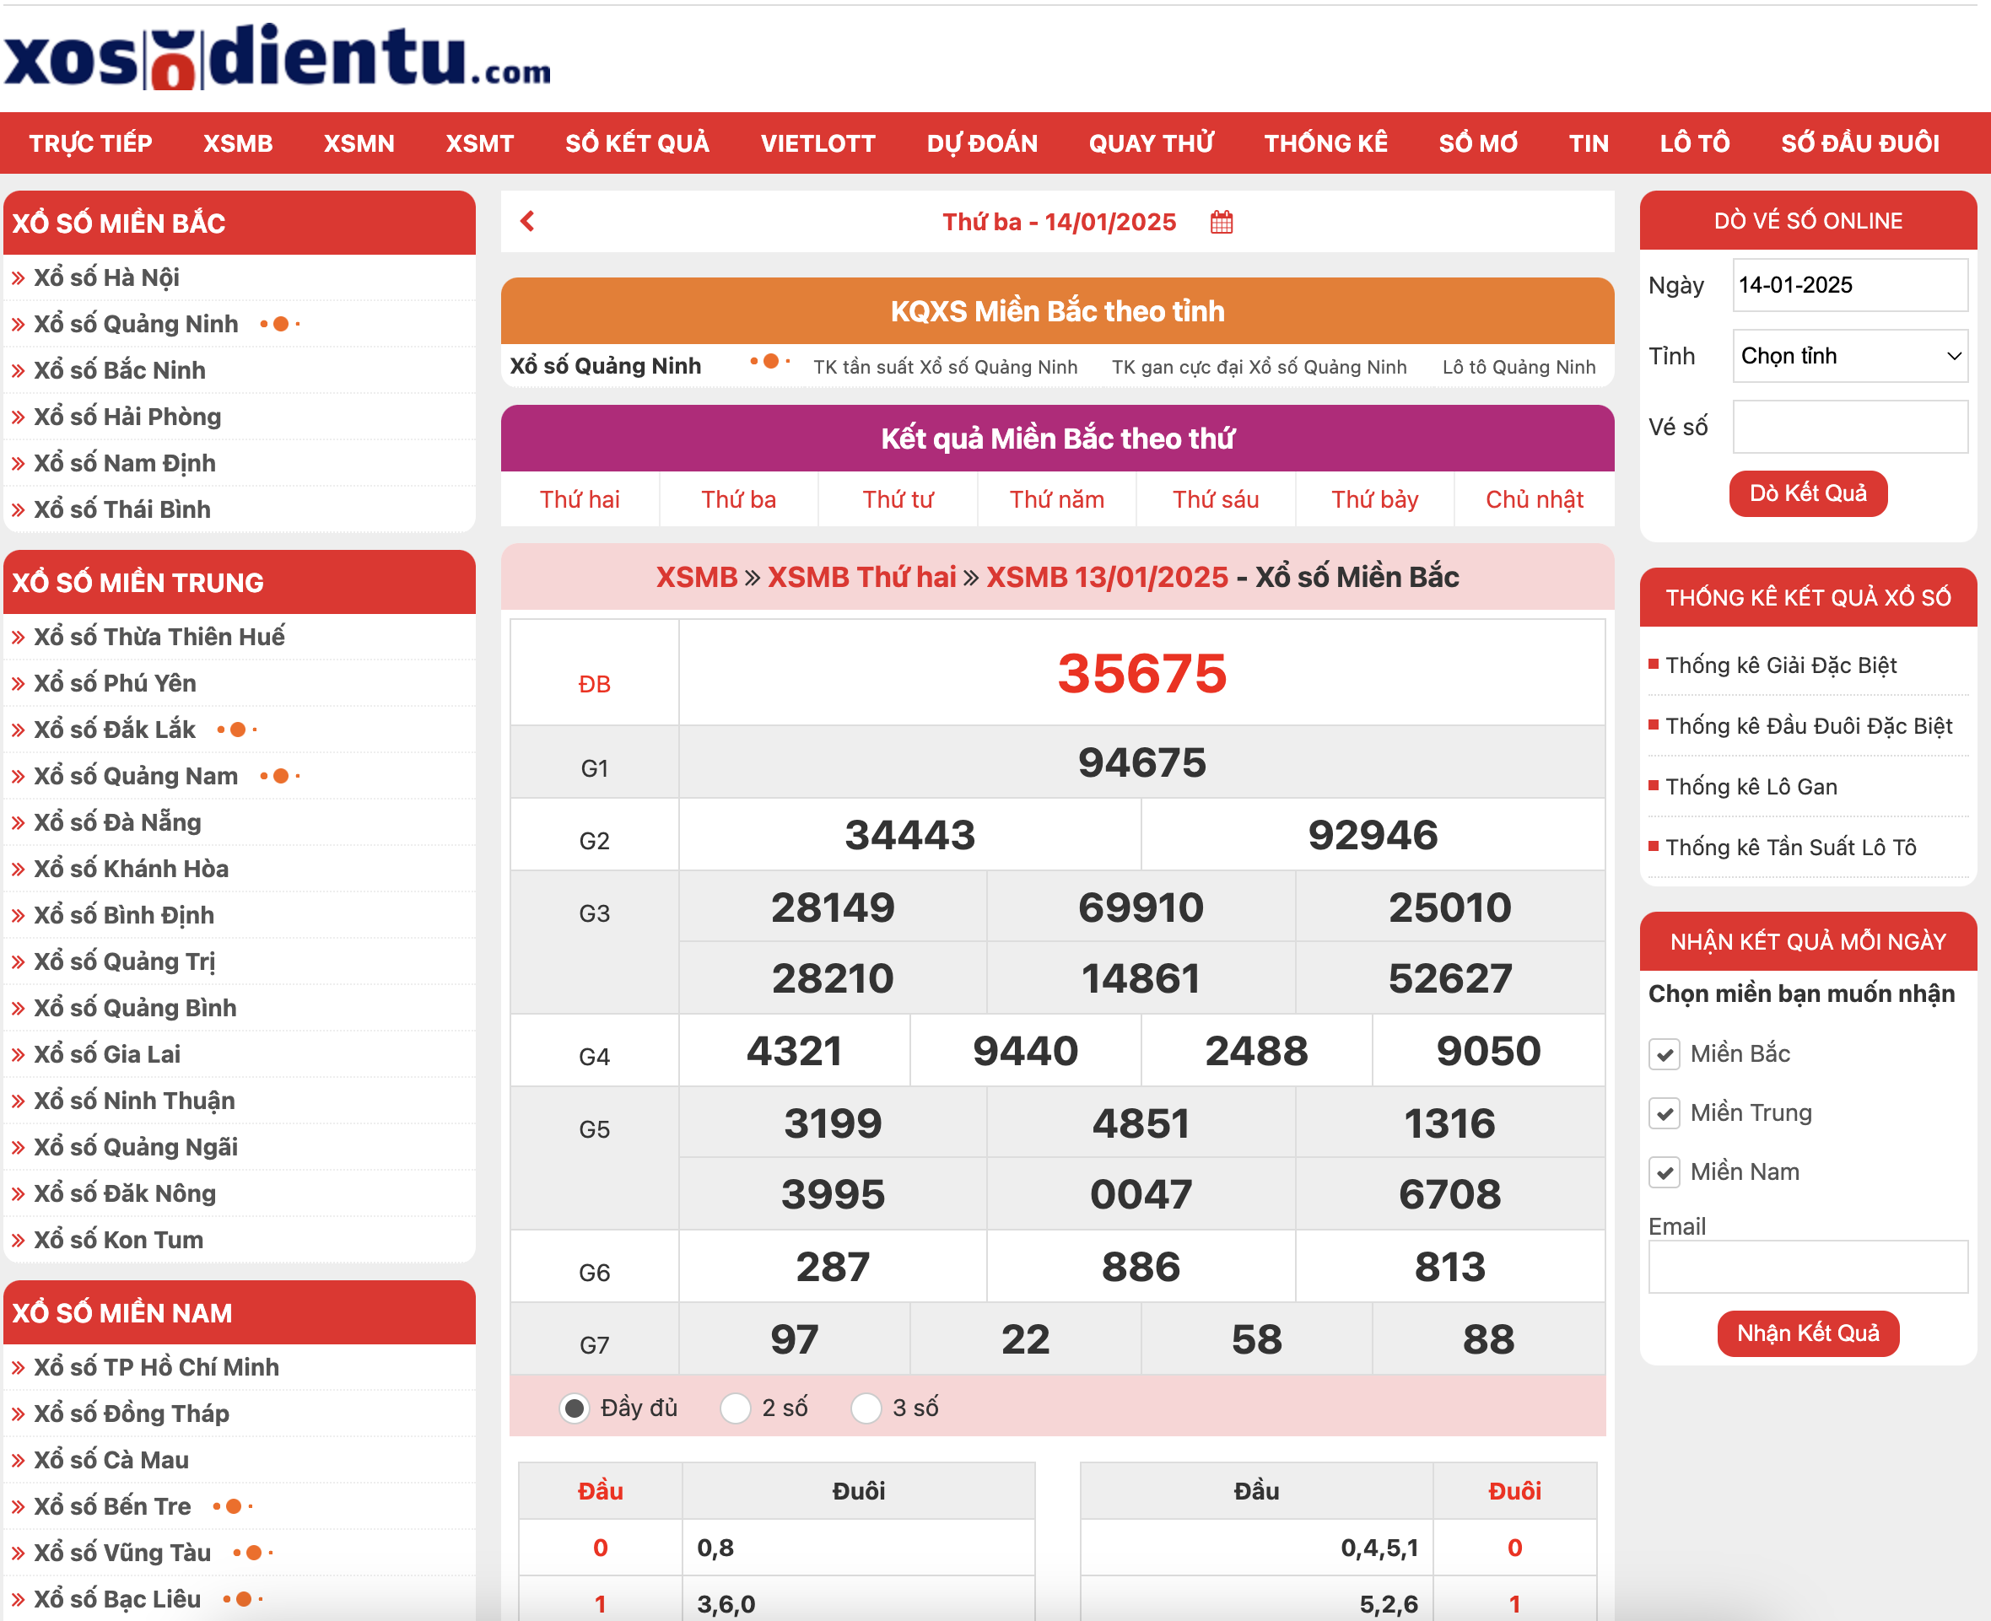Click live indicator next to Xổ số Đắk Lắk

pos(237,730)
